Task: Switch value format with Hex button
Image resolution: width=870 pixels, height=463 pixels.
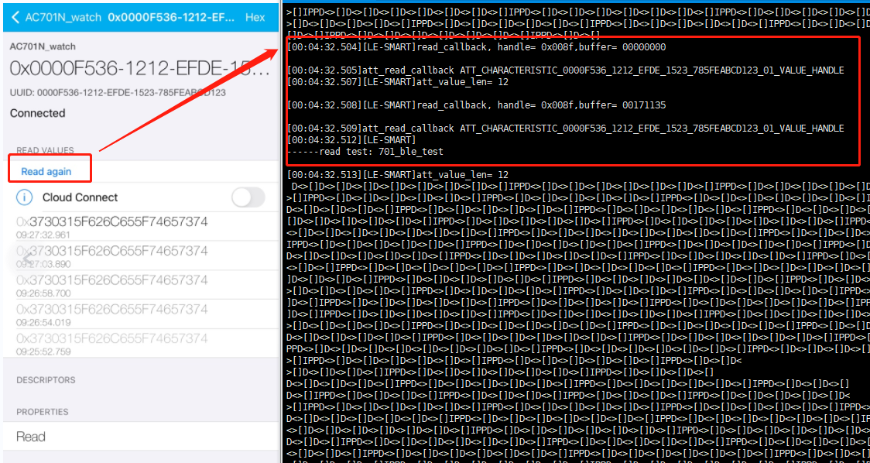Action: coord(255,17)
